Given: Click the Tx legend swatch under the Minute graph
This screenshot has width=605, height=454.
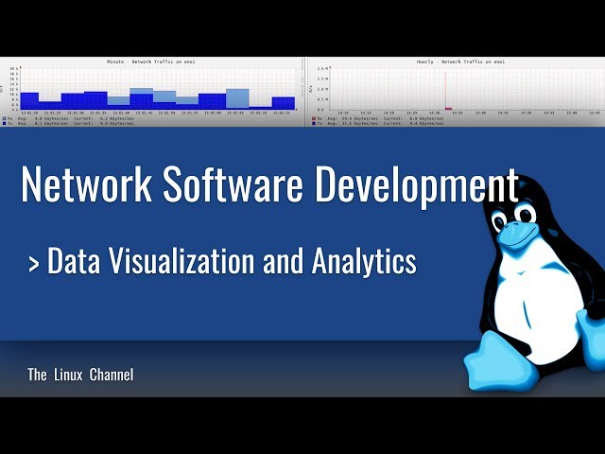Looking at the screenshot, I should 4,124.
